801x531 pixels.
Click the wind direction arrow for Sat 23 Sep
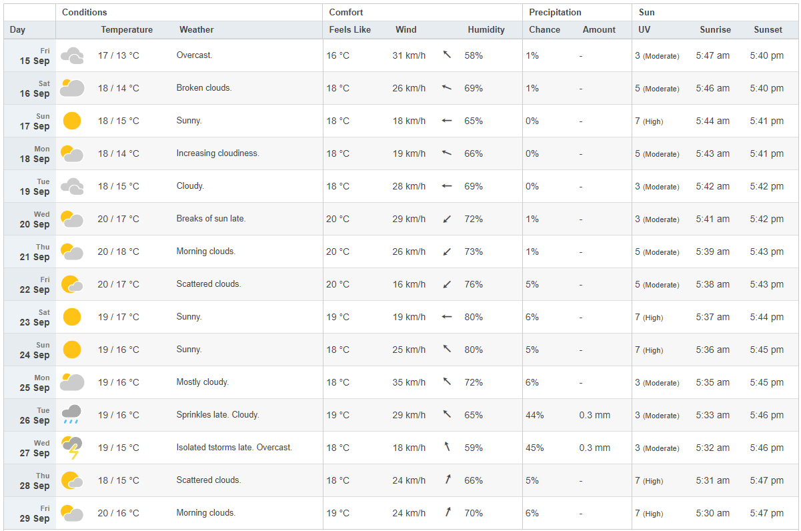[x=447, y=317]
